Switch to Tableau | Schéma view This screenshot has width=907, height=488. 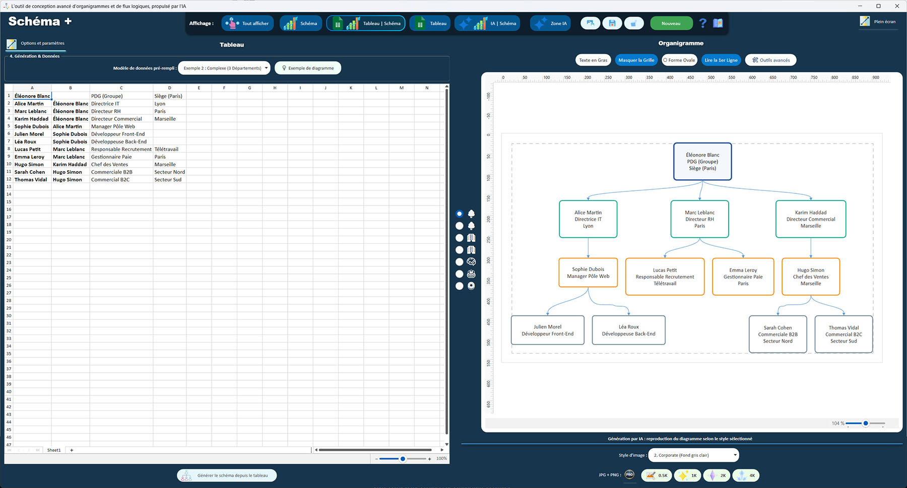tap(366, 23)
